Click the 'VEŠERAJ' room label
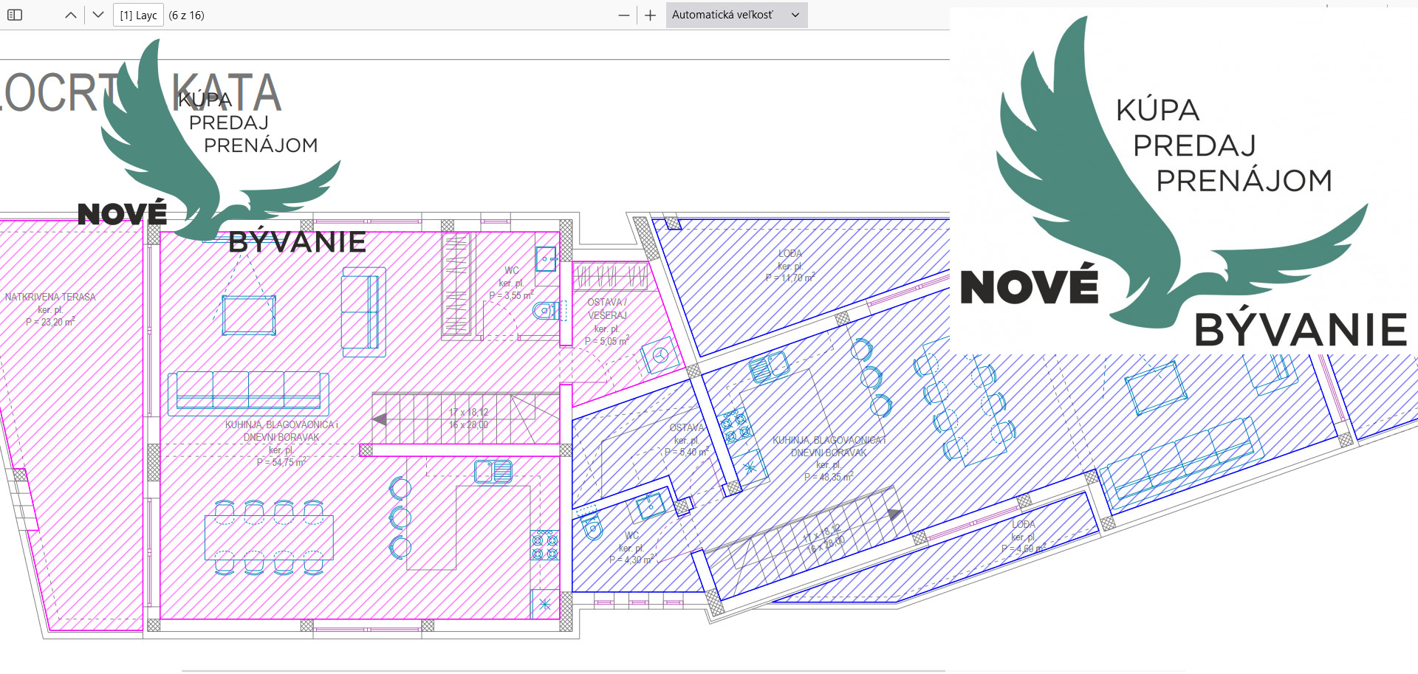1418x674 pixels. (x=607, y=315)
